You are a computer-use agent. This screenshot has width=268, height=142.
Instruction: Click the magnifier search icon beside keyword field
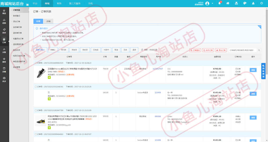pos(259,50)
